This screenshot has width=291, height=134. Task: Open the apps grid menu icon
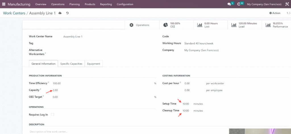click(4, 4)
